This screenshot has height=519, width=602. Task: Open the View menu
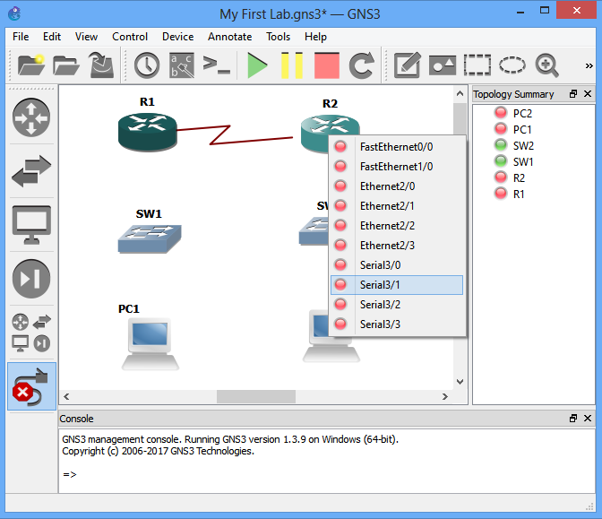pos(86,37)
